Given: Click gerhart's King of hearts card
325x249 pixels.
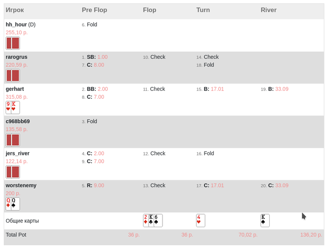Looking at the screenshot, I should [15, 108].
